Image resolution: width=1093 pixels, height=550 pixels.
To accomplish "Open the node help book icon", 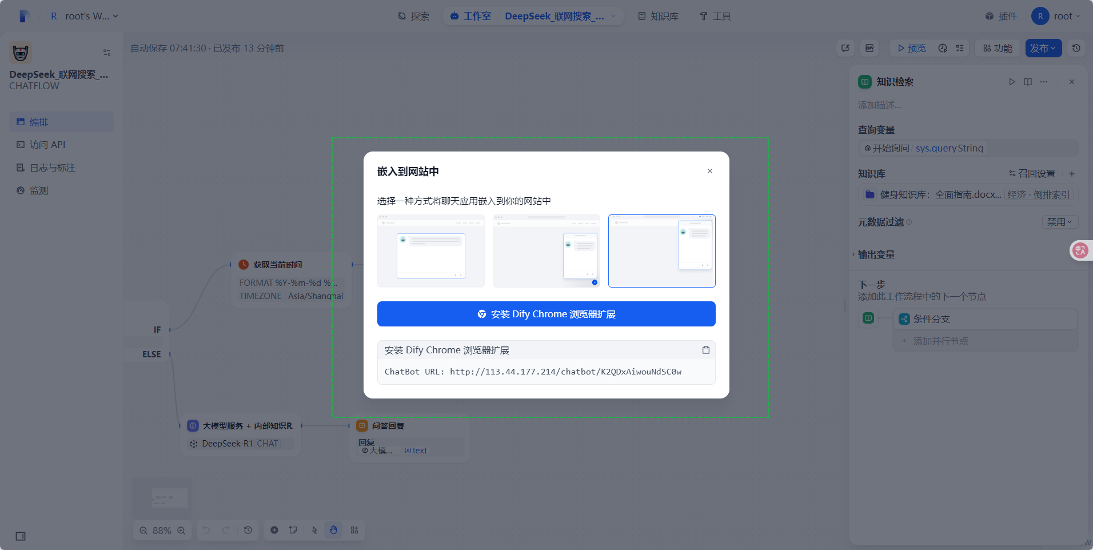I will tap(1028, 82).
